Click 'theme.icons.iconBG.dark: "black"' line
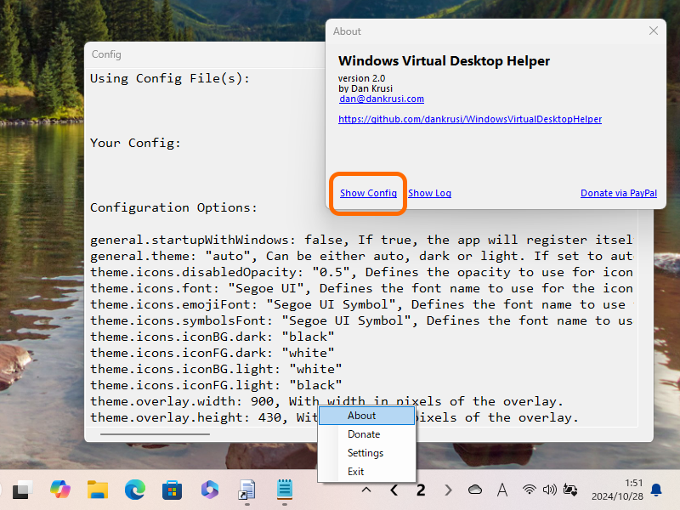Viewport: 680px width, 510px height. 212,337
